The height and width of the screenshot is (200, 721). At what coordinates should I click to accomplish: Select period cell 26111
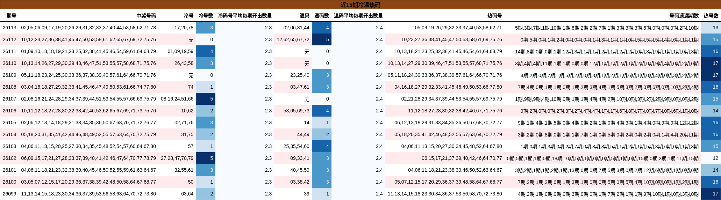pos(9,51)
